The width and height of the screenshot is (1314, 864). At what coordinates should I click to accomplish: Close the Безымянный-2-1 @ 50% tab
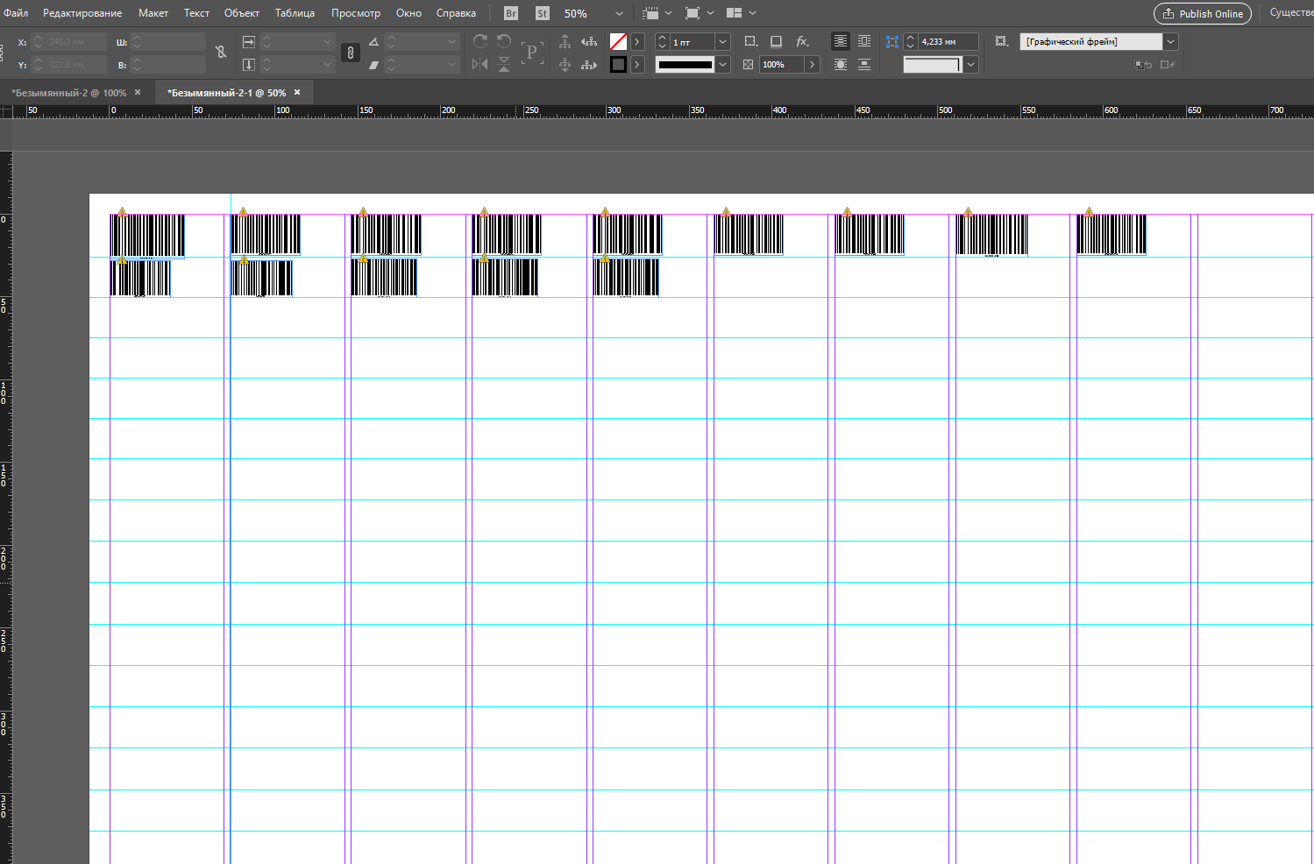tap(297, 92)
